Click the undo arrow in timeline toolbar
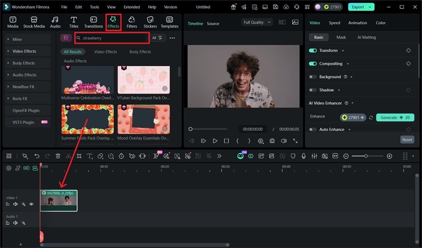Viewport: 422px width, 248px height. click(37, 156)
